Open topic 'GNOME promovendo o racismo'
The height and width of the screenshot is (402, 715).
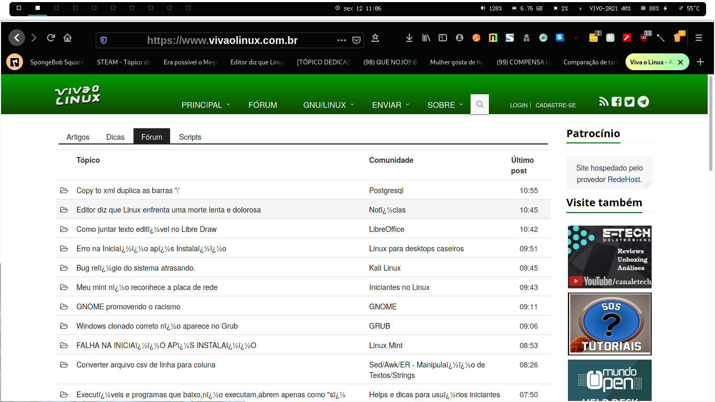coord(128,307)
